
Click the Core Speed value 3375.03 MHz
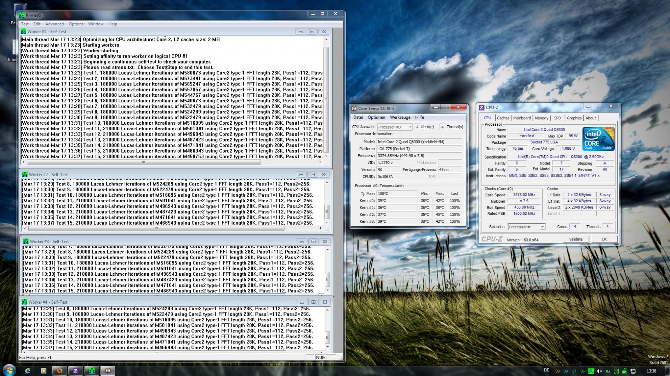coord(524,195)
